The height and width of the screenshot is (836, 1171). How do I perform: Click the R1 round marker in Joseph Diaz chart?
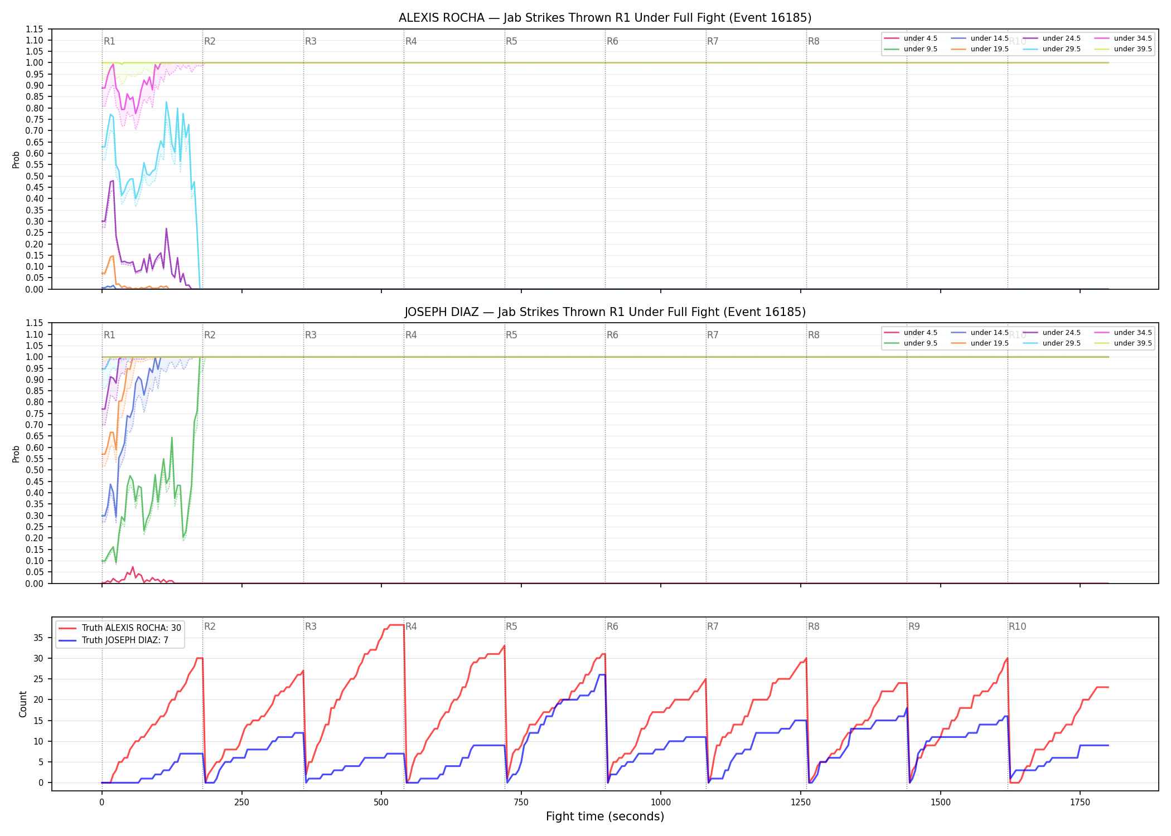[x=109, y=335]
